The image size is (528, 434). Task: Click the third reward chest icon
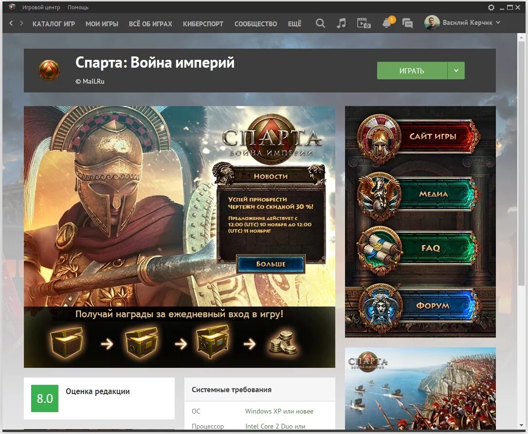[x=213, y=342]
